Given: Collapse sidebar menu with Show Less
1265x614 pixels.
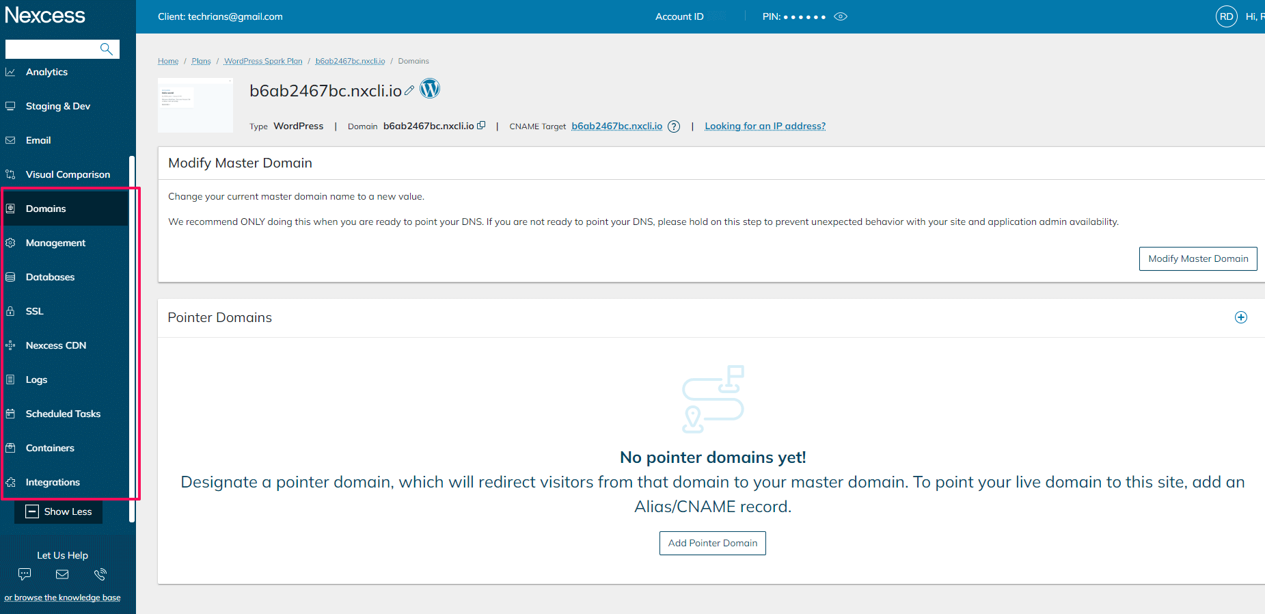Looking at the screenshot, I should [58, 511].
